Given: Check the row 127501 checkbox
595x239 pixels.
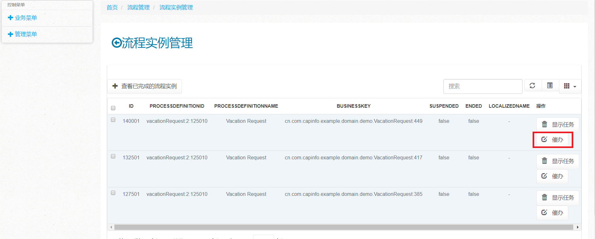Looking at the screenshot, I should pyautogui.click(x=113, y=193).
